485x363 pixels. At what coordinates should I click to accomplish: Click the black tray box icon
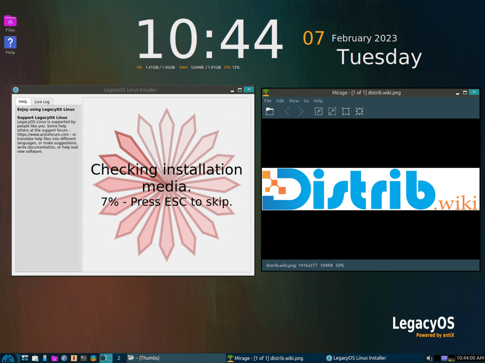tap(437, 358)
